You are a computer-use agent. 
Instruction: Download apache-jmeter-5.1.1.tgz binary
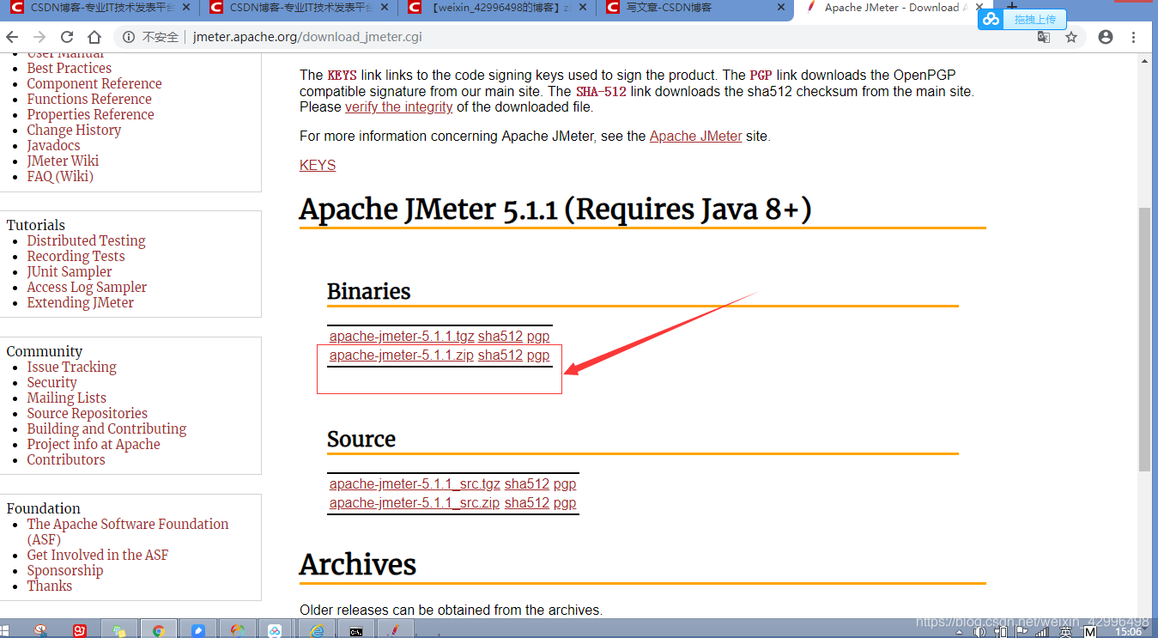pos(402,337)
